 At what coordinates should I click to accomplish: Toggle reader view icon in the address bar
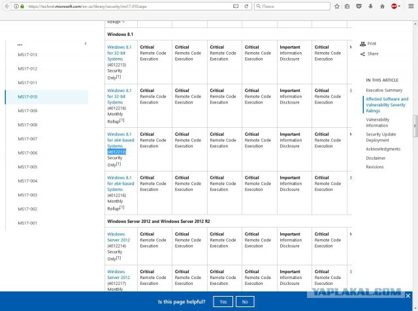[236, 6]
